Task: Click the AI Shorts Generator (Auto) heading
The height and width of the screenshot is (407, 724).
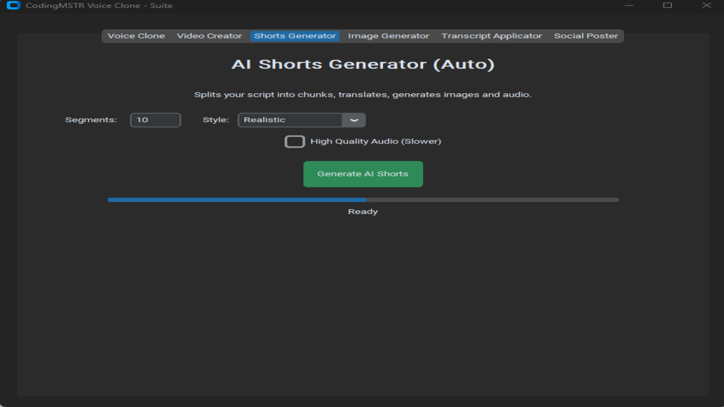Action: tap(363, 64)
